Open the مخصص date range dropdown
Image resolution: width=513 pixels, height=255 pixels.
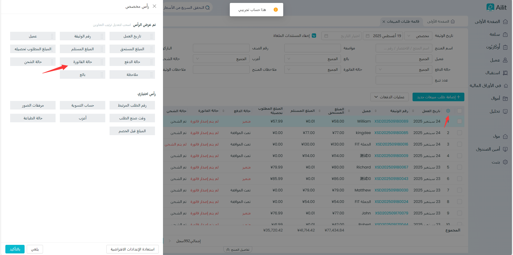point(418,36)
